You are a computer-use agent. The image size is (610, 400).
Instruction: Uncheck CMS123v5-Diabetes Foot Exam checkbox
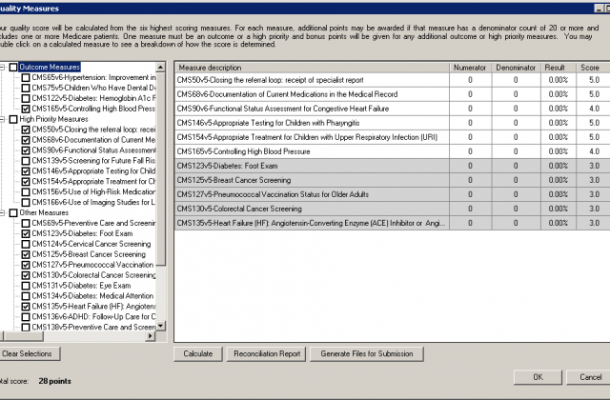coord(26,233)
